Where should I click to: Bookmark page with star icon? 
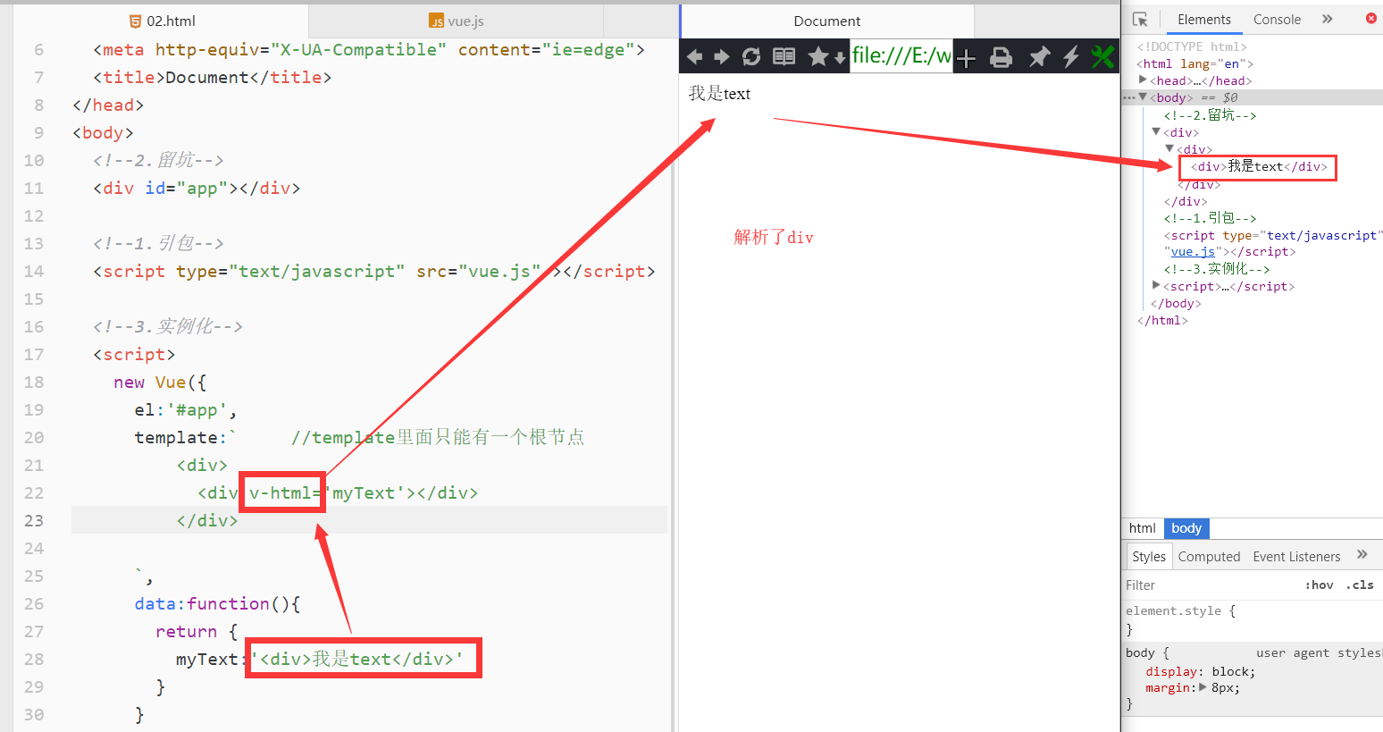tap(817, 57)
